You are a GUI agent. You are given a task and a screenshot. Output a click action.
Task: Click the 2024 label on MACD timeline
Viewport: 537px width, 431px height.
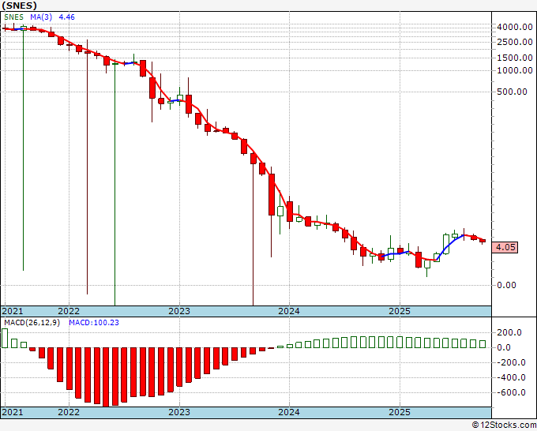point(289,412)
